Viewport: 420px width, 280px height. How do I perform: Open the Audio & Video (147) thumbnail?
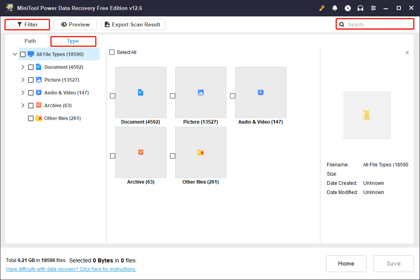(x=260, y=92)
